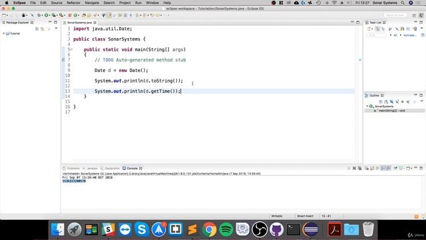Open the Window menu
The height and width of the screenshot is (240, 426).
(152, 3)
